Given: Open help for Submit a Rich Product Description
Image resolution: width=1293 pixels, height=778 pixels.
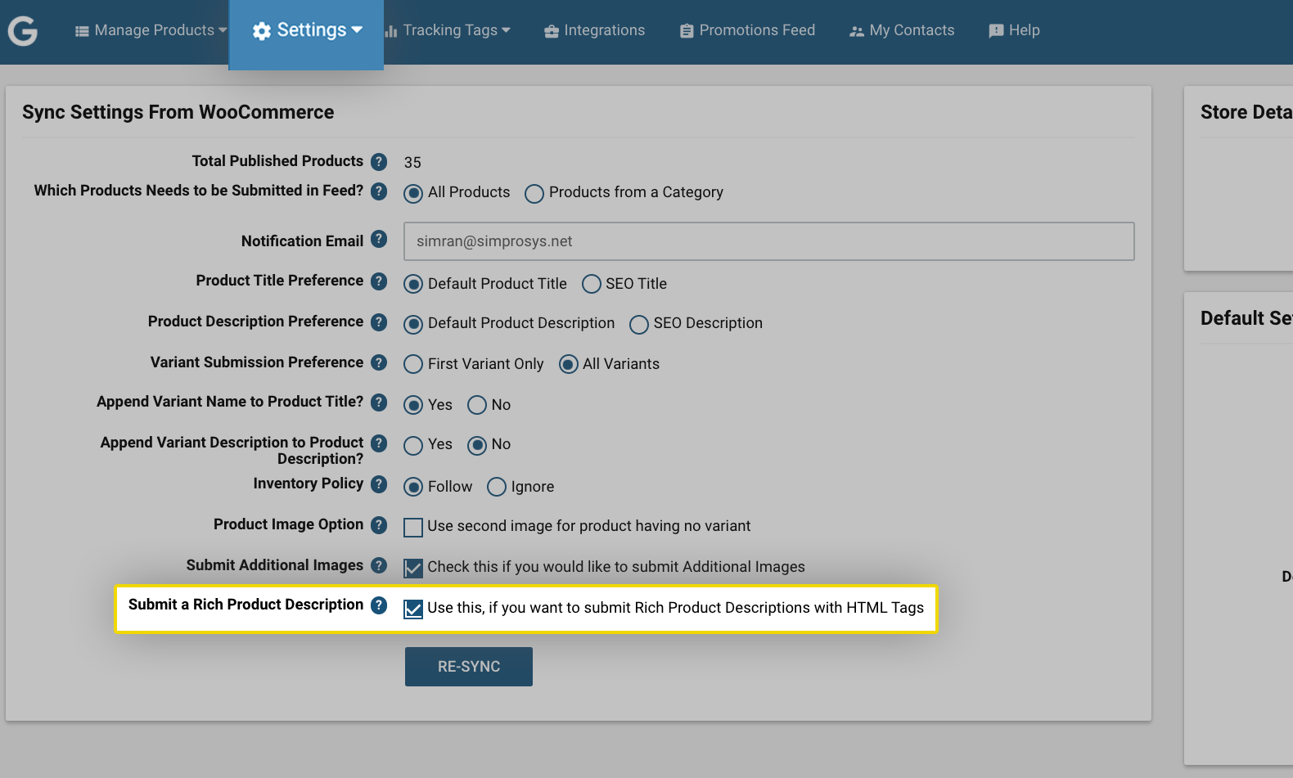Looking at the screenshot, I should [x=379, y=605].
